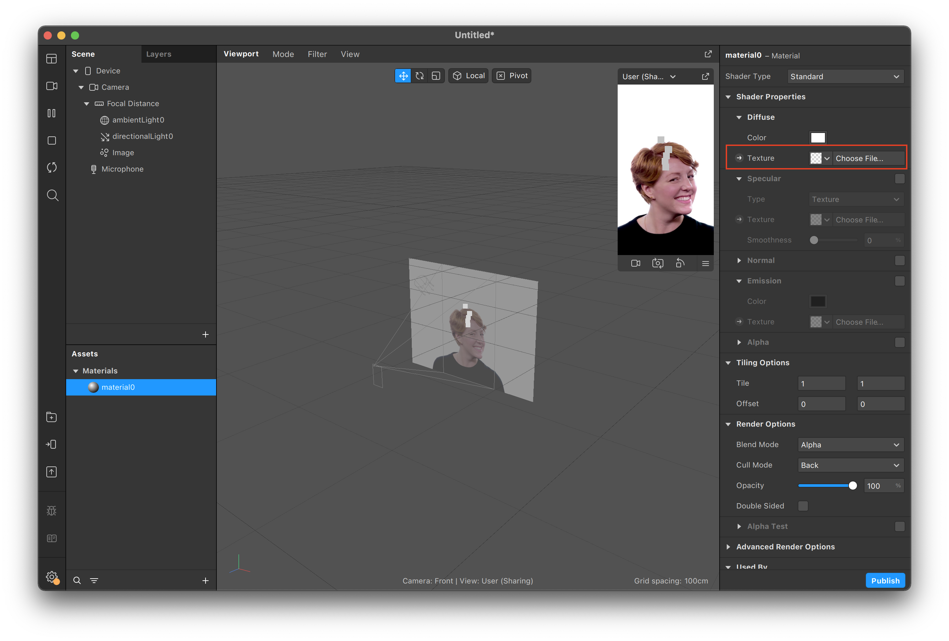The width and height of the screenshot is (949, 641).
Task: Enable the Specular checkbox
Action: 900,179
